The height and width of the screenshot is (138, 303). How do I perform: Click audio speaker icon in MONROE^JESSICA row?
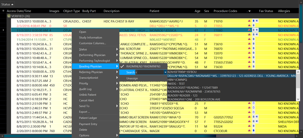point(257,30)
